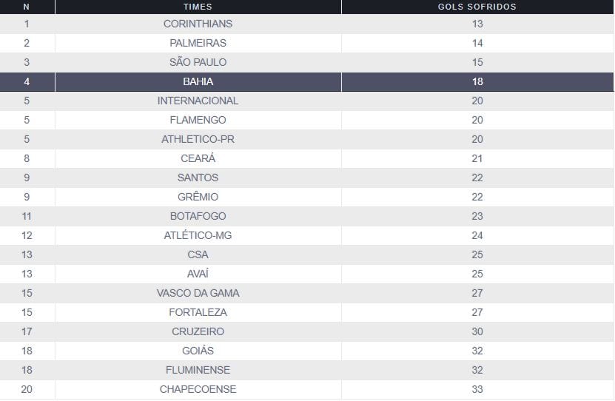Select the FLUMINENSE team entry
The width and height of the screenshot is (615, 401).
point(198,370)
